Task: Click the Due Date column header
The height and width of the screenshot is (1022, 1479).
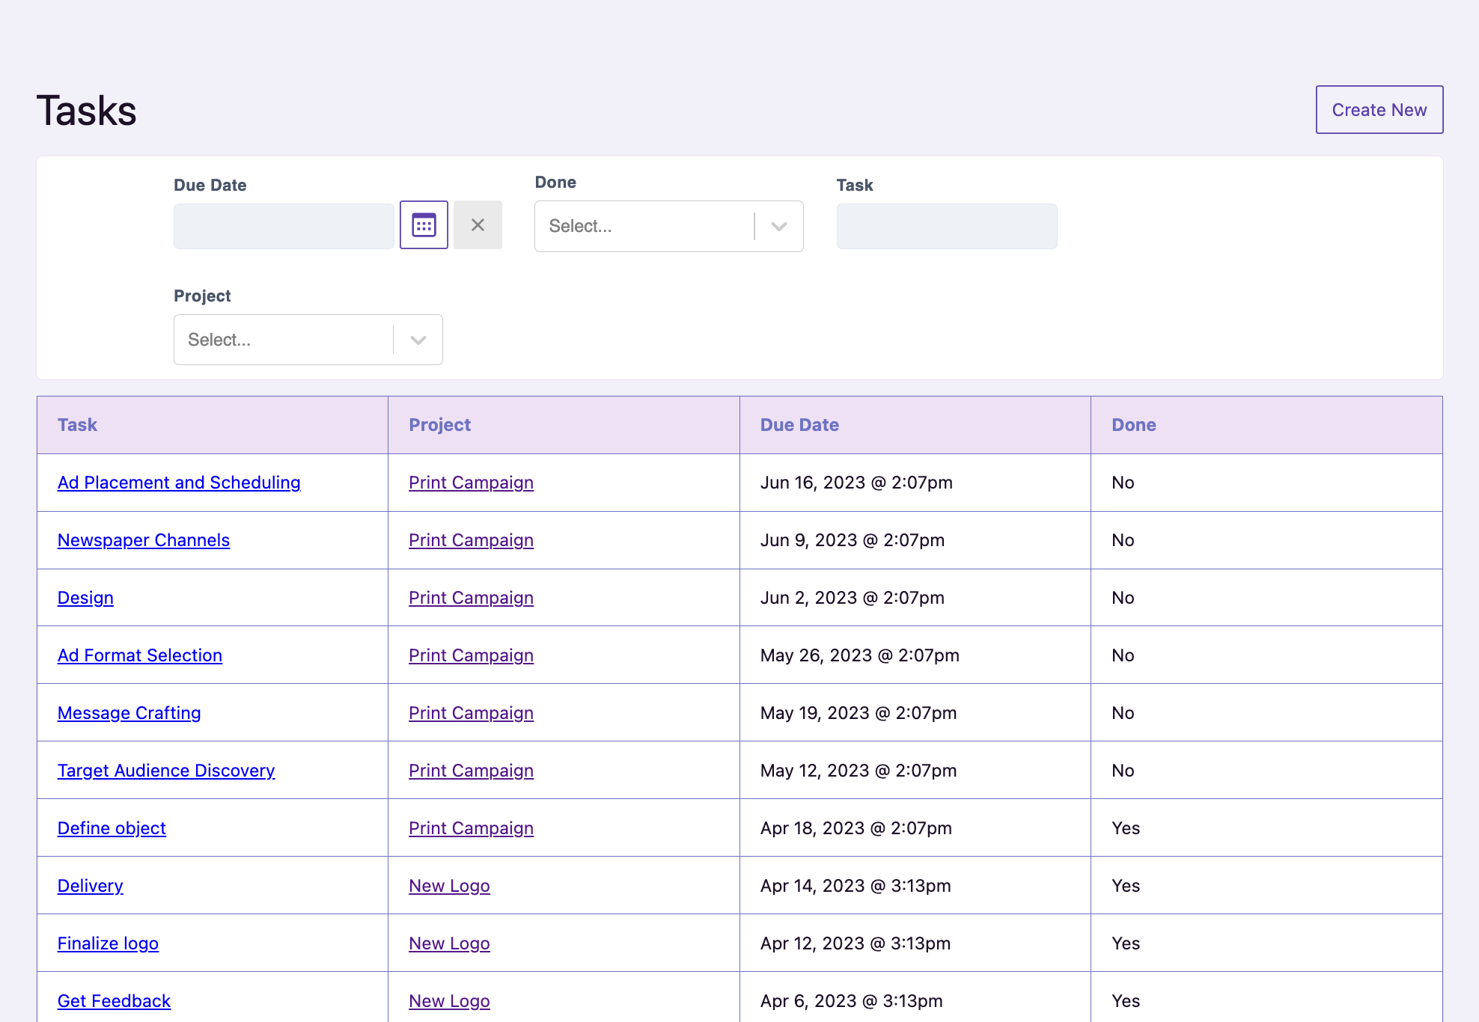Action: point(799,424)
